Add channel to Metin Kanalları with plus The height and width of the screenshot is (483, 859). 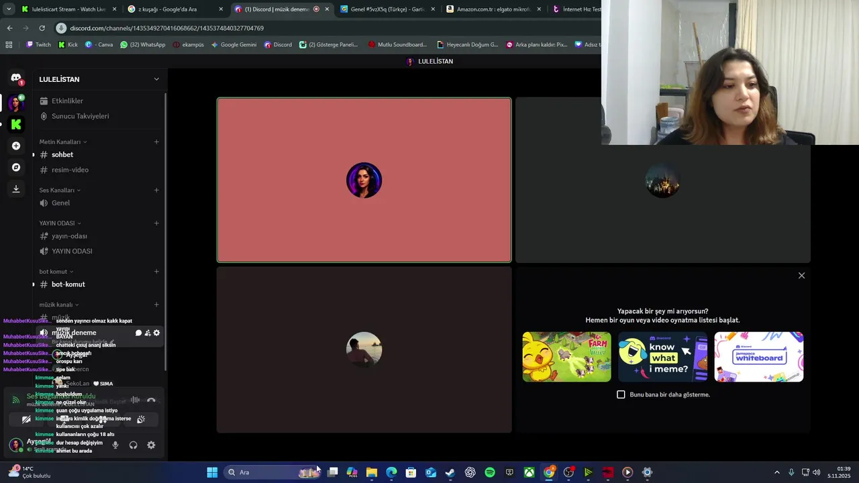coord(156,142)
